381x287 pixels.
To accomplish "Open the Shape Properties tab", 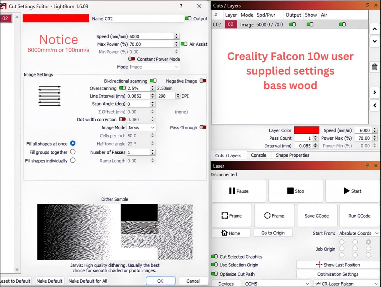I will click(292, 155).
